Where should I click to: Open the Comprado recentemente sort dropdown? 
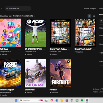24,16
